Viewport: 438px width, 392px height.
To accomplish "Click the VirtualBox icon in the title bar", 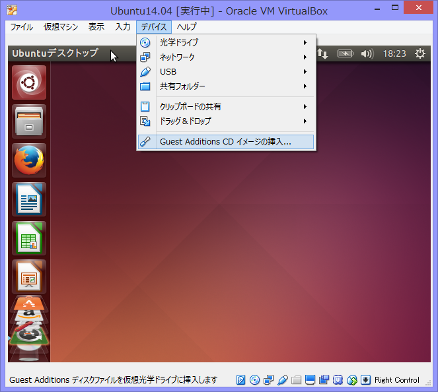I will pyautogui.click(x=12, y=10).
